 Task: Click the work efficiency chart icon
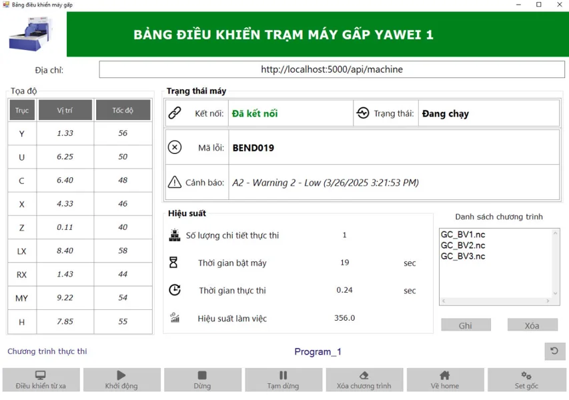(175, 318)
